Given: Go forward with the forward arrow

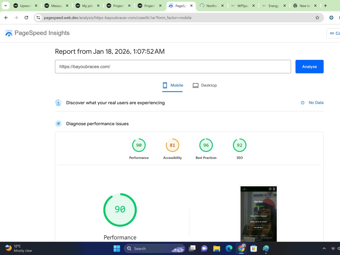Looking at the screenshot, I should tap(16, 18).
